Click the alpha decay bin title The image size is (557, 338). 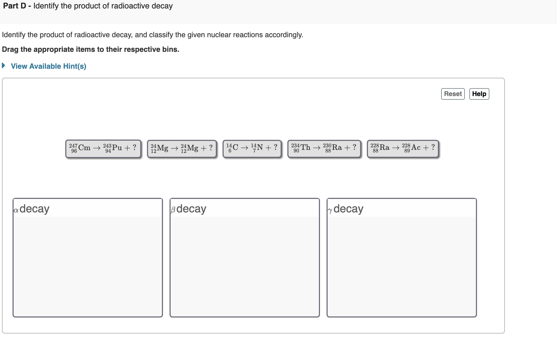coord(32,209)
